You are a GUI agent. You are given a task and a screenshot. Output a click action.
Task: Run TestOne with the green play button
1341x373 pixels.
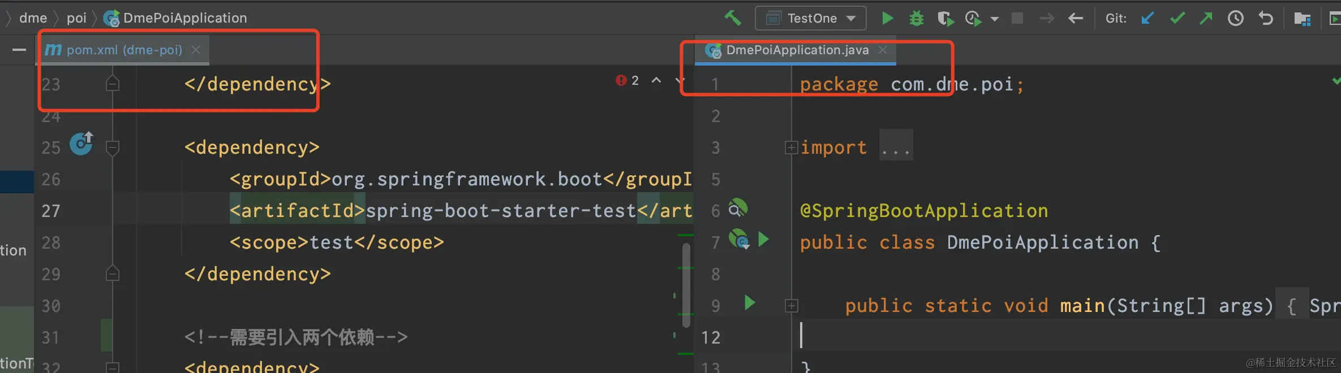pyautogui.click(x=887, y=19)
